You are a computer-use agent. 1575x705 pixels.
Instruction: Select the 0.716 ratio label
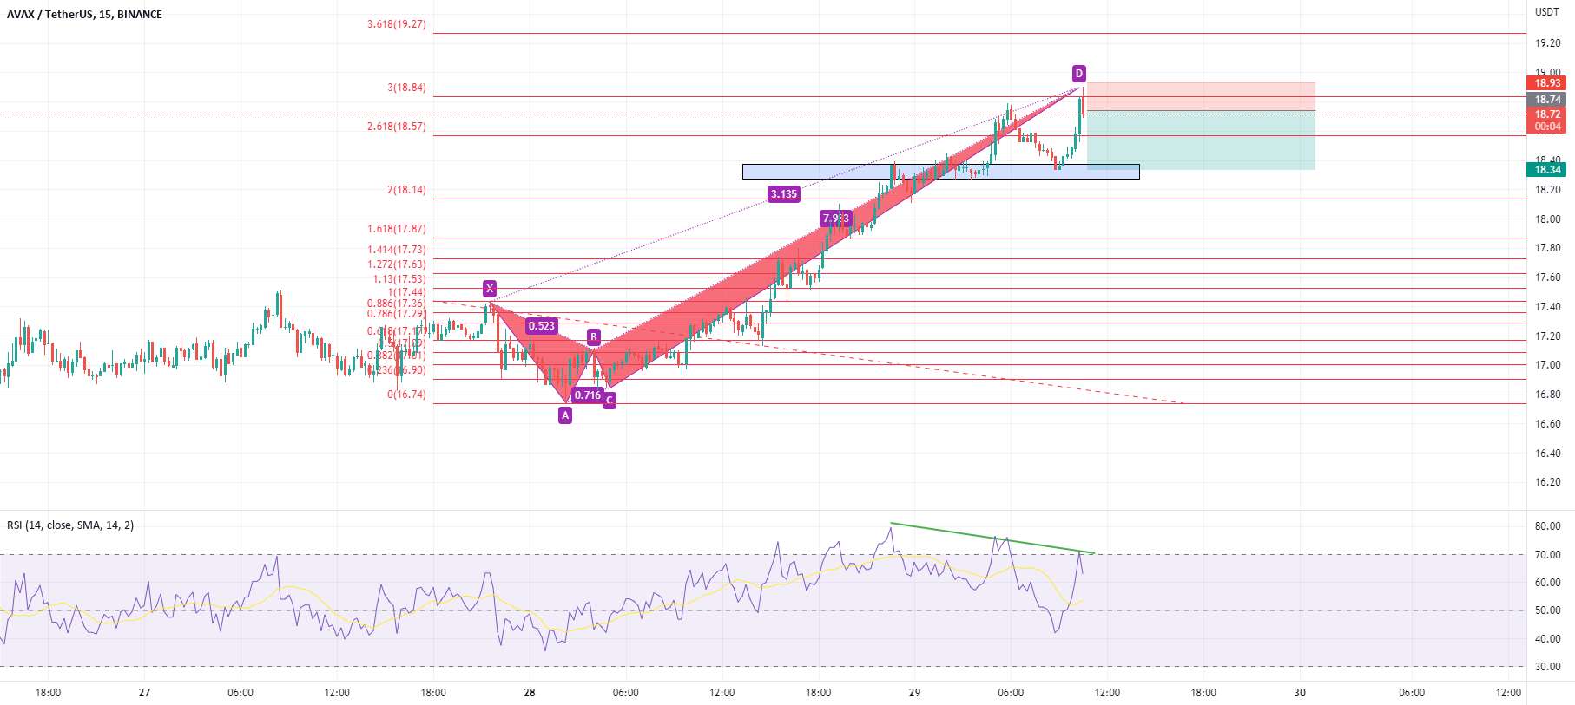(588, 395)
